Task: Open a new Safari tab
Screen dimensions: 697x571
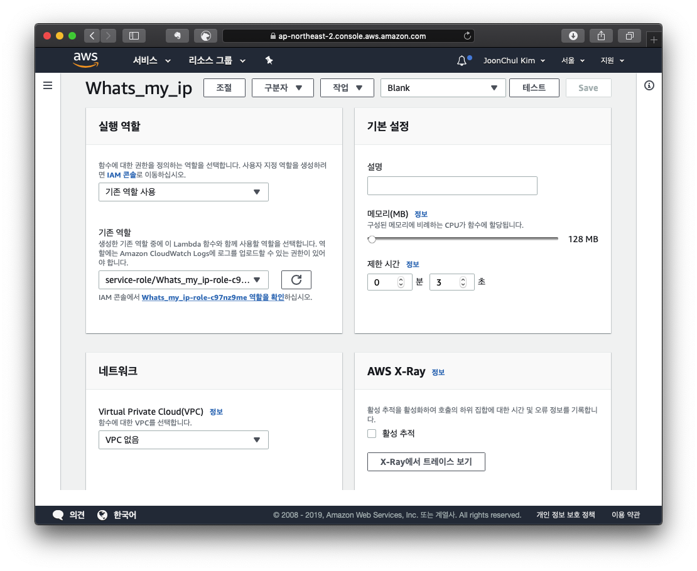Action: point(654,40)
